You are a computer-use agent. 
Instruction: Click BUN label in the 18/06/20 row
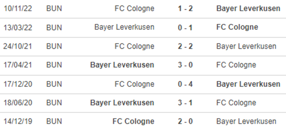[54, 103]
